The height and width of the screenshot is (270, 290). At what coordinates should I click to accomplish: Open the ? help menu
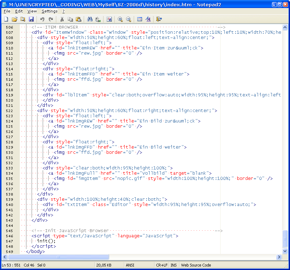pyautogui.click(x=64, y=11)
